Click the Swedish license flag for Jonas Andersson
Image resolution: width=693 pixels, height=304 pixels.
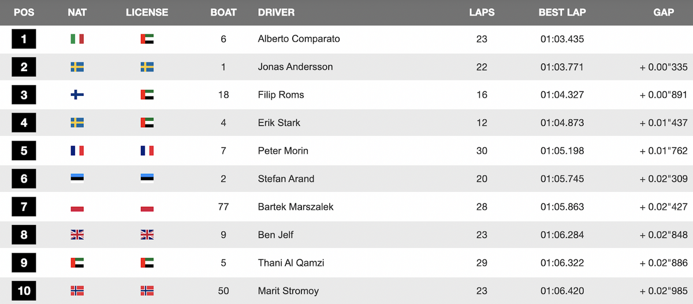point(147,67)
